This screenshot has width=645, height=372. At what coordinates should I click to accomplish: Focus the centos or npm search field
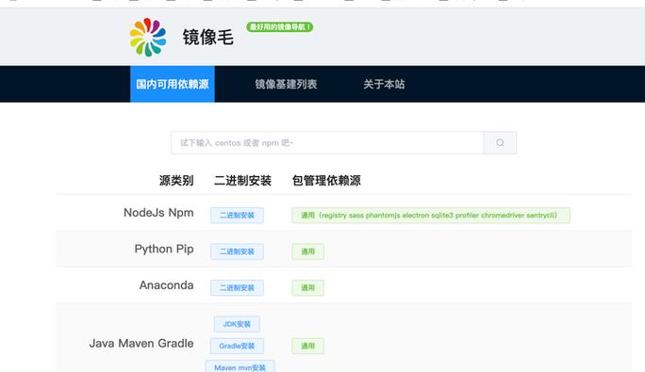pos(327,142)
